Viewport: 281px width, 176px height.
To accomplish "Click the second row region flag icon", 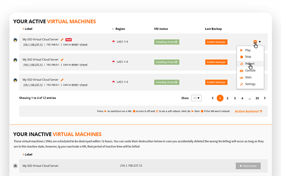I will (x=113, y=62).
